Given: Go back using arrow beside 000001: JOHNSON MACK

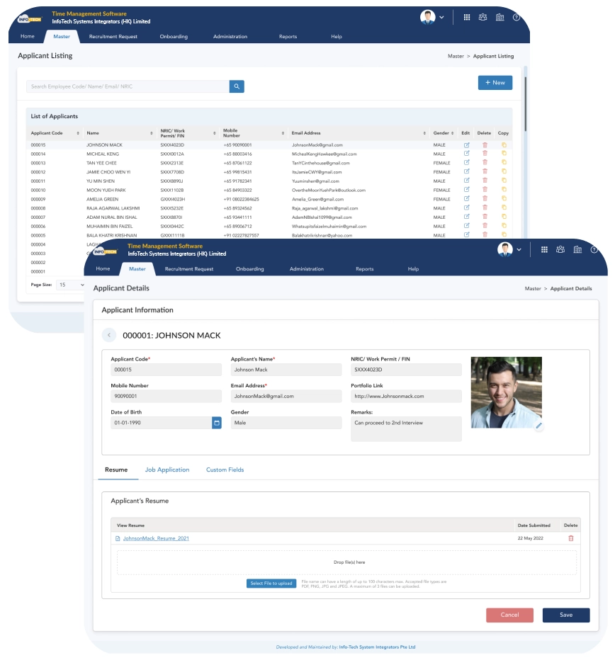Looking at the screenshot, I should [110, 336].
